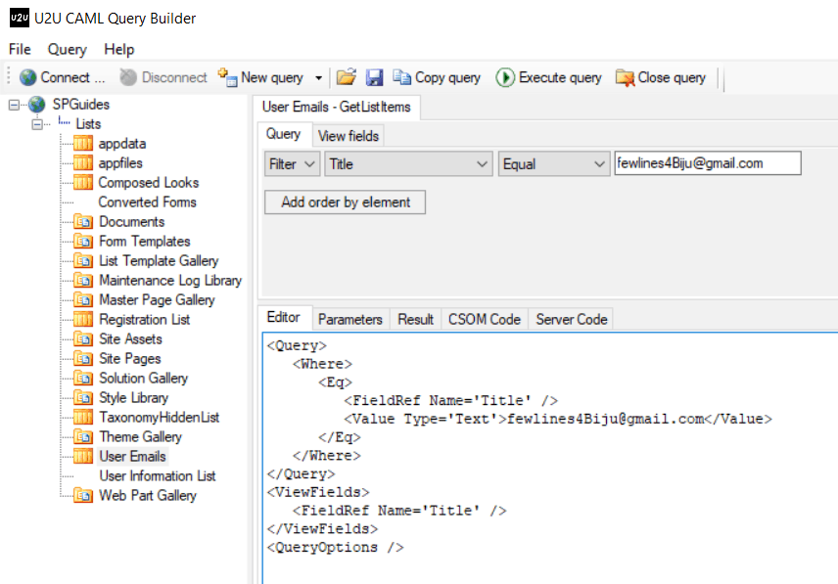Open the New query dropdown arrow
This screenshot has height=584, width=838.
(x=318, y=78)
